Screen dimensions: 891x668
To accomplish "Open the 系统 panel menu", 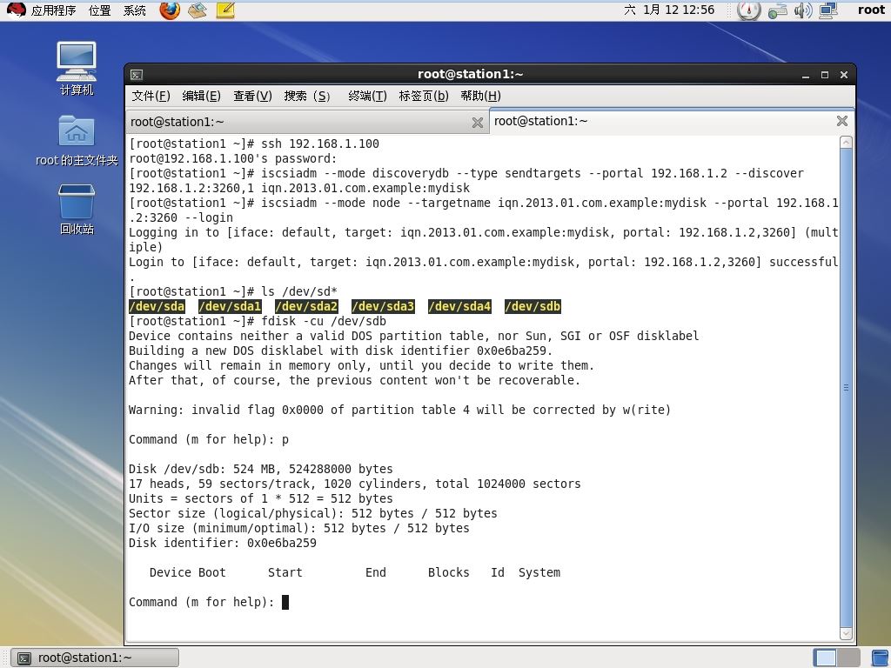I will point(135,10).
